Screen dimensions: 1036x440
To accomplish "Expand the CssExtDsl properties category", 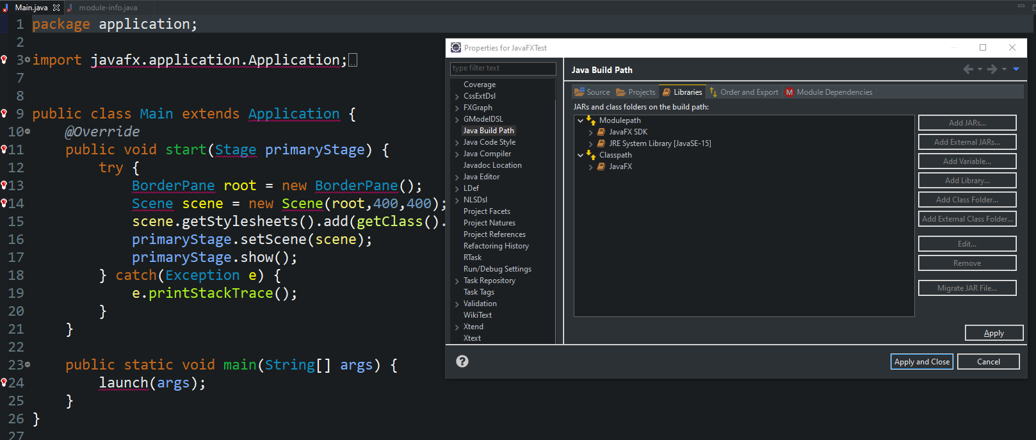I will (457, 96).
